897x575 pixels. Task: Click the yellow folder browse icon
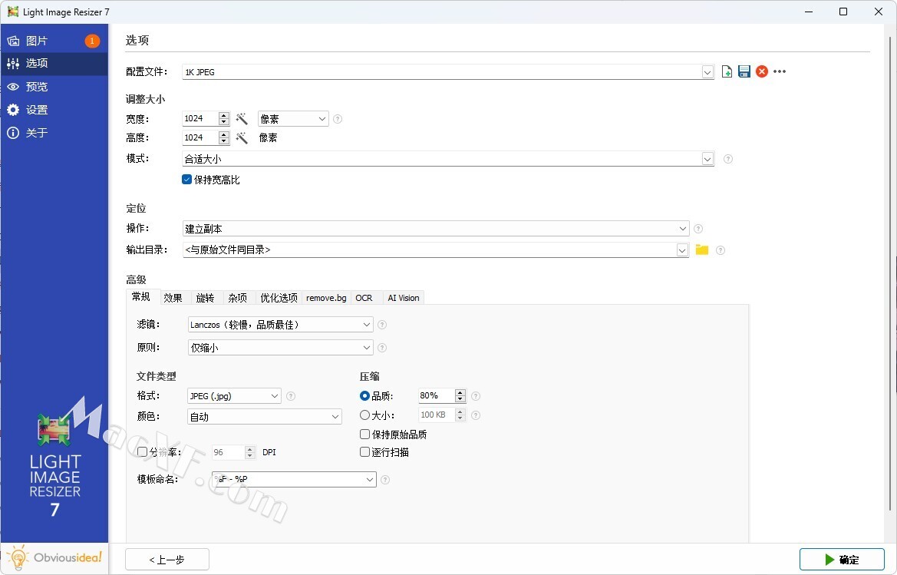(x=701, y=249)
